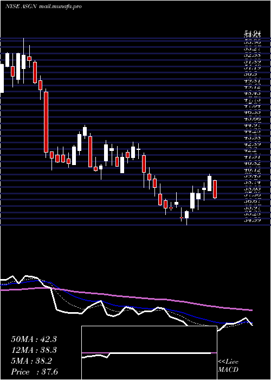Select the 50MA : 42.3 readout
This screenshot has width=271, height=380.
tap(34, 339)
